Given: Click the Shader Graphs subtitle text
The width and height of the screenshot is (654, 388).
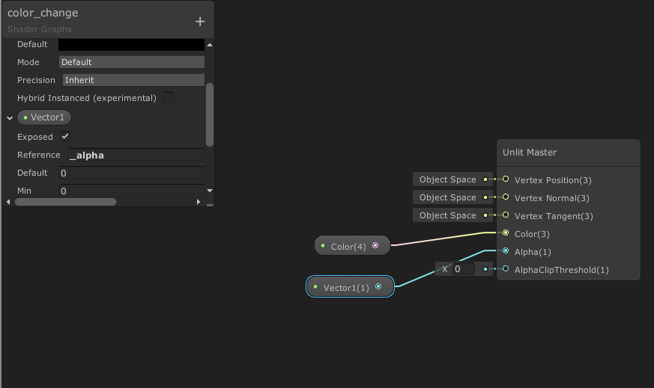Looking at the screenshot, I should 40,29.
